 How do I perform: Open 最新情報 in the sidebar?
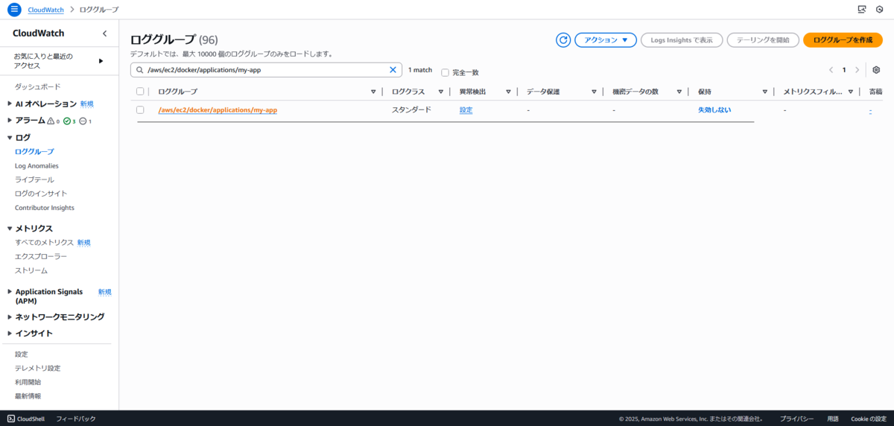28,396
